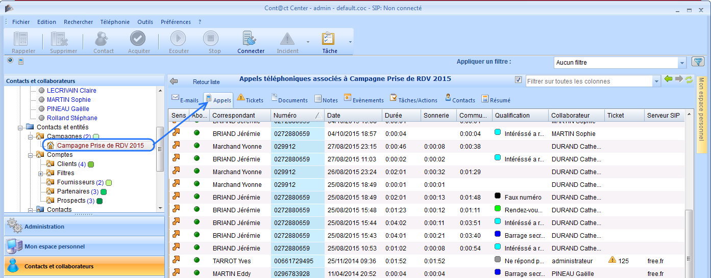This screenshot has width=711, height=278.
Task: Click the gray Ne répond pas color square
Action: (x=498, y=259)
